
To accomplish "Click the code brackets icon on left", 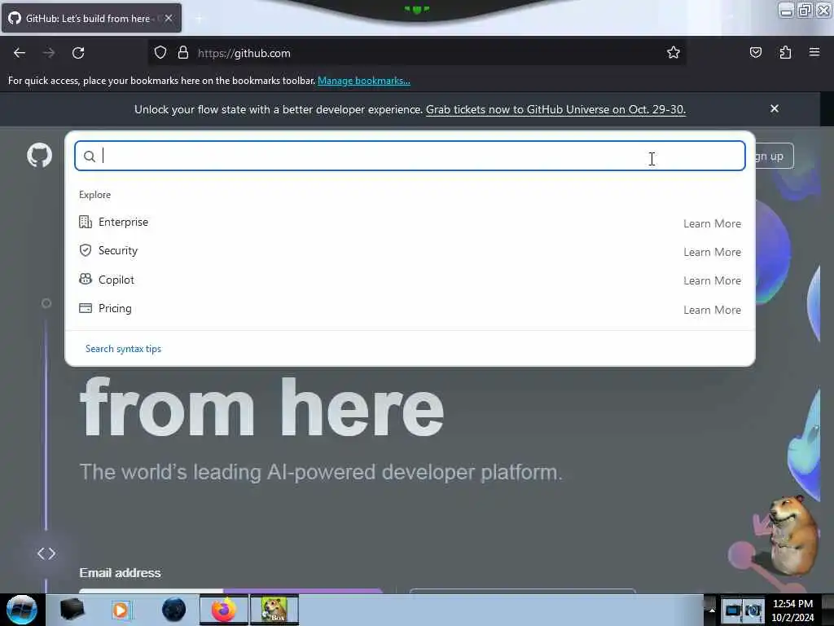I will pos(46,553).
